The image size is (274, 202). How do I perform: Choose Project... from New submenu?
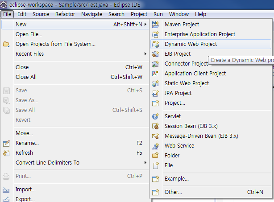click(x=211, y=103)
